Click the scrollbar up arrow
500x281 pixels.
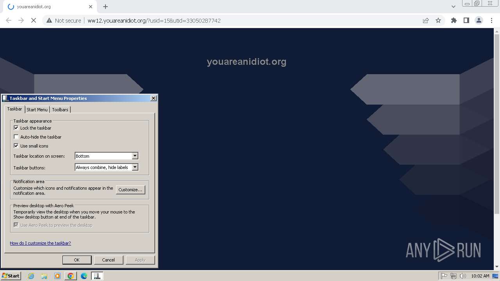tap(497, 31)
